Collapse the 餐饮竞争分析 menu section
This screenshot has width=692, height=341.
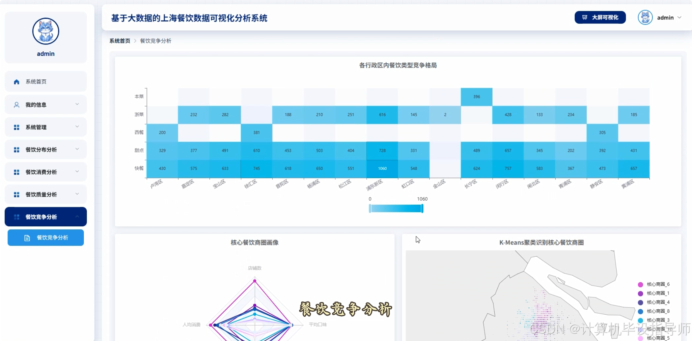pos(77,216)
